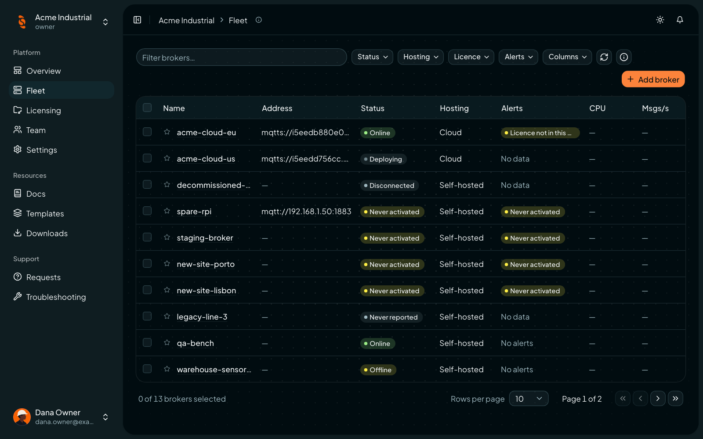Open Overview in the sidebar
Screen dimensions: 703x439
[62, 71]
